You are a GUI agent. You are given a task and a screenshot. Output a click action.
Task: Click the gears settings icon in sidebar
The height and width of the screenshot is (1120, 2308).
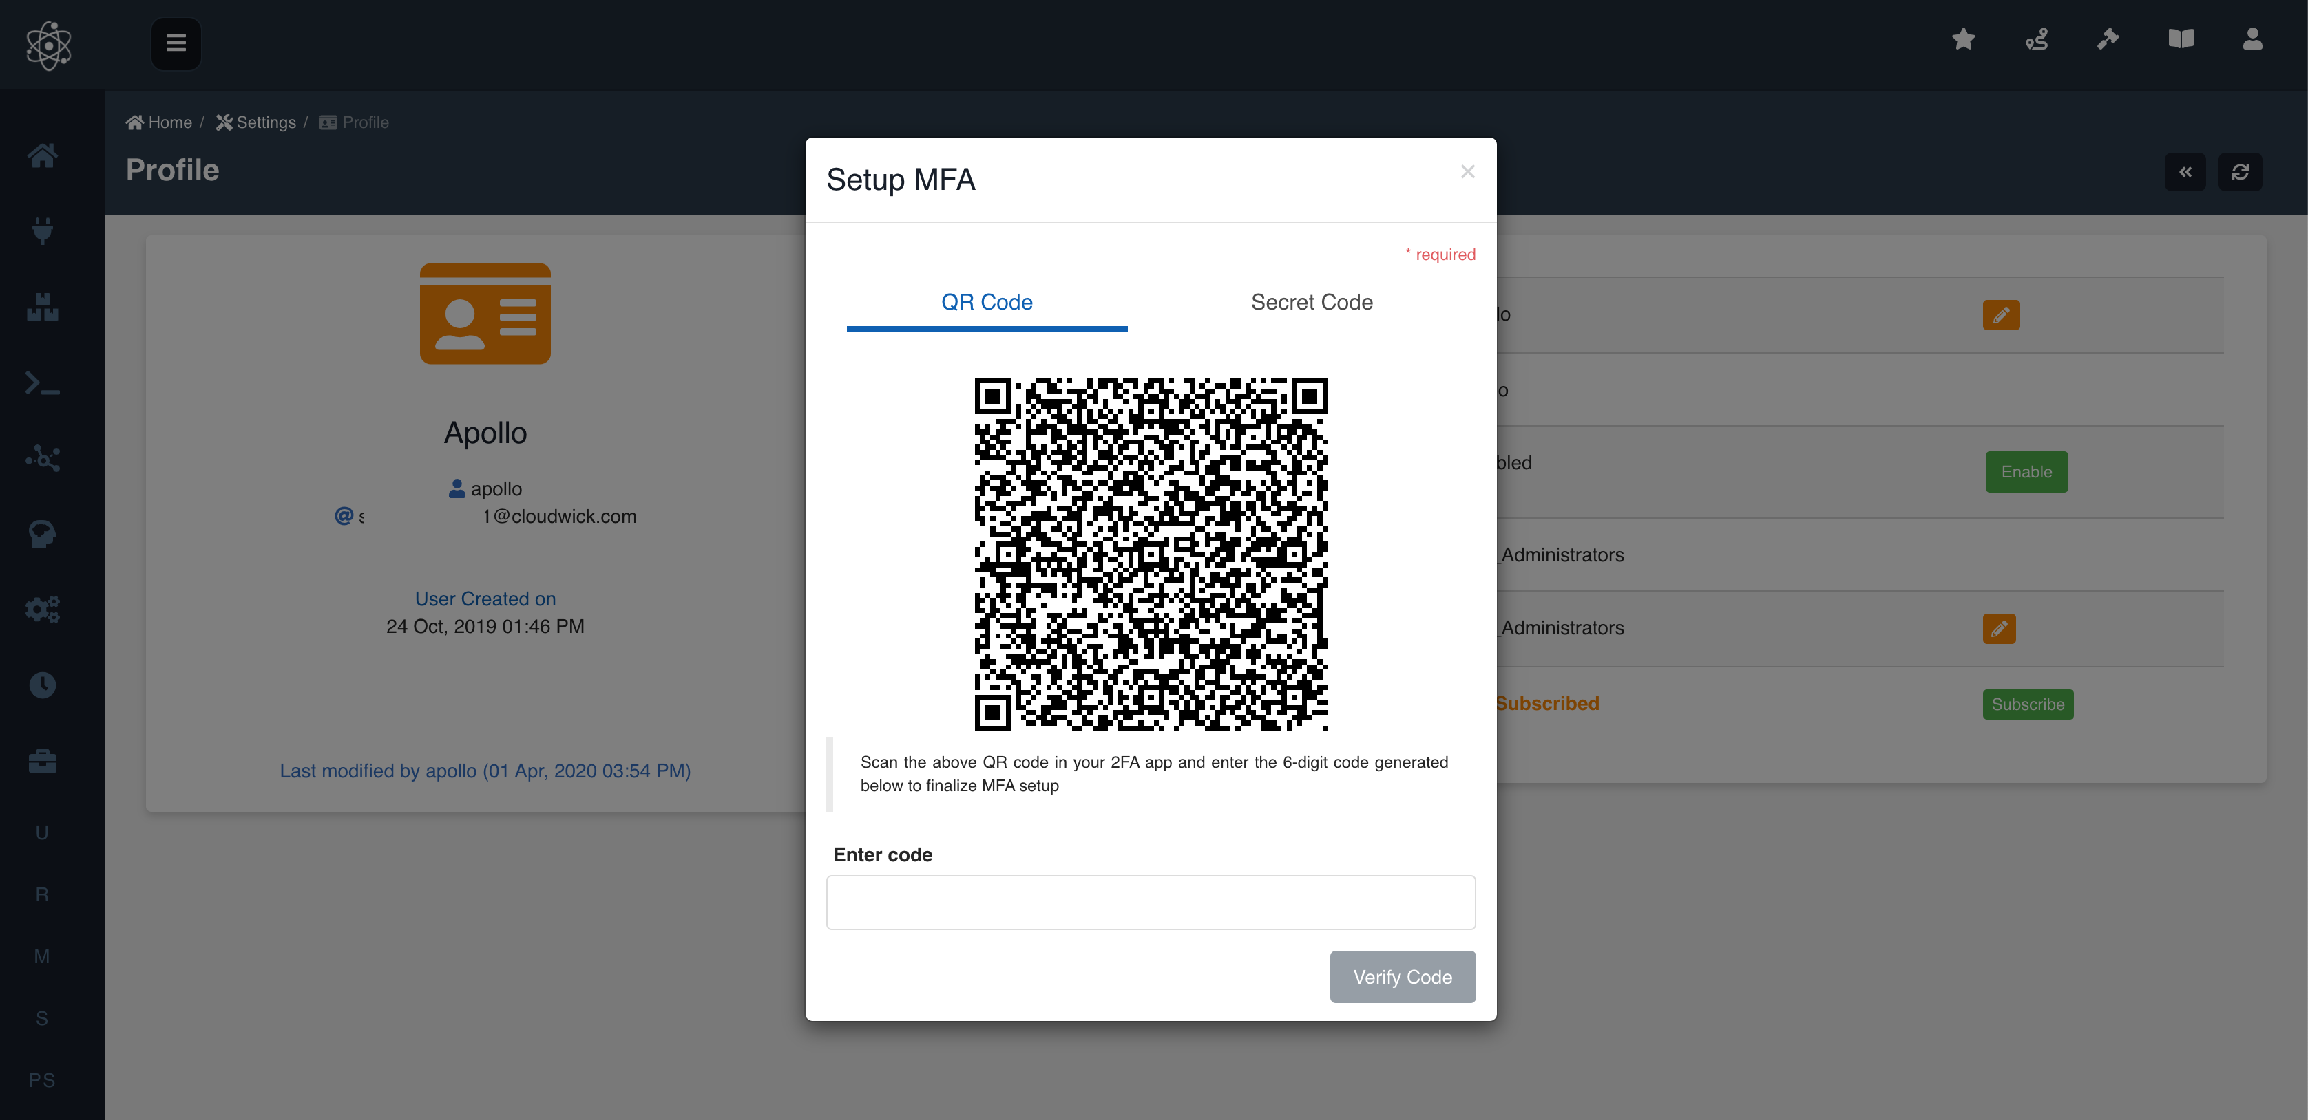pyautogui.click(x=42, y=609)
